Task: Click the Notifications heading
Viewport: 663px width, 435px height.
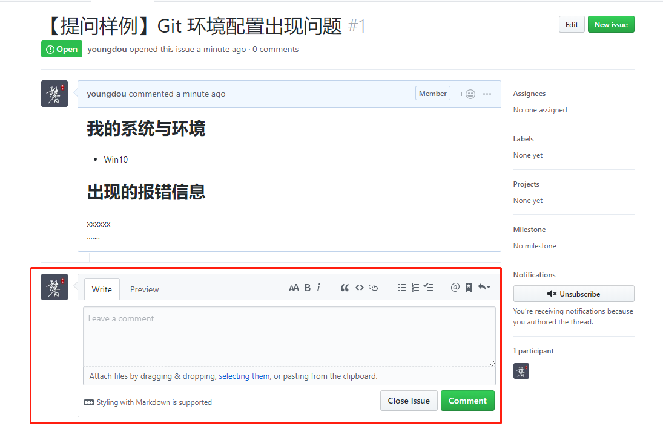Action: tap(535, 275)
